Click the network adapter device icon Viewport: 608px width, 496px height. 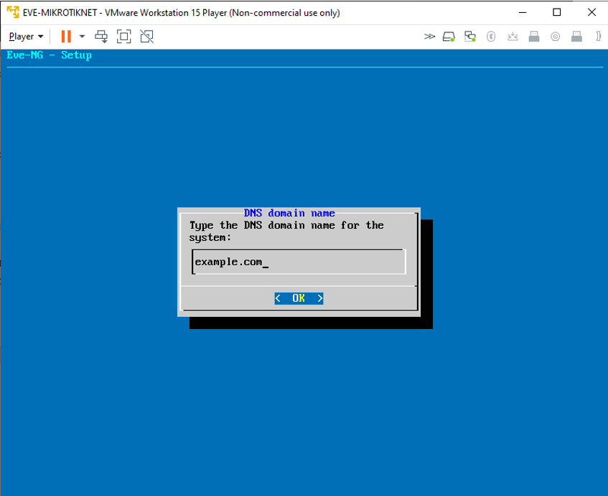pyautogui.click(x=470, y=37)
